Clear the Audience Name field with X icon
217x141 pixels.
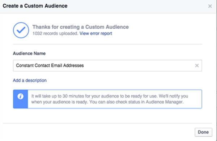coord(197,66)
